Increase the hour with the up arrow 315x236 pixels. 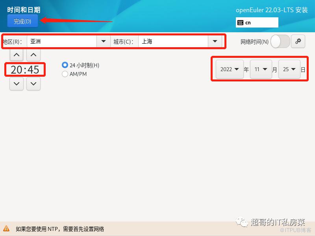pyautogui.click(x=17, y=55)
